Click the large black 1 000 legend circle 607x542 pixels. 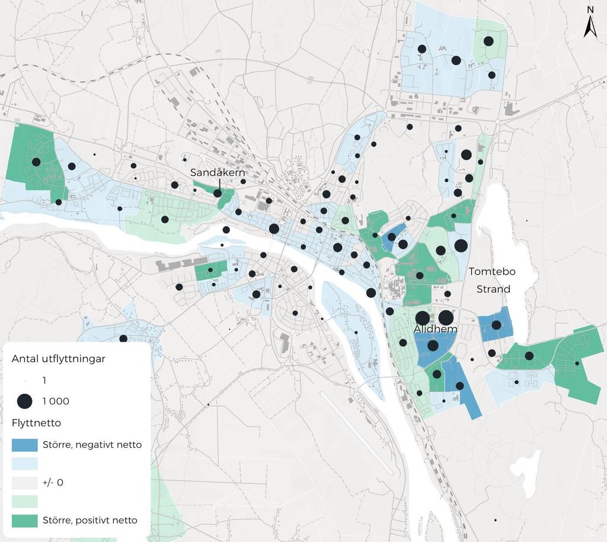25,401
